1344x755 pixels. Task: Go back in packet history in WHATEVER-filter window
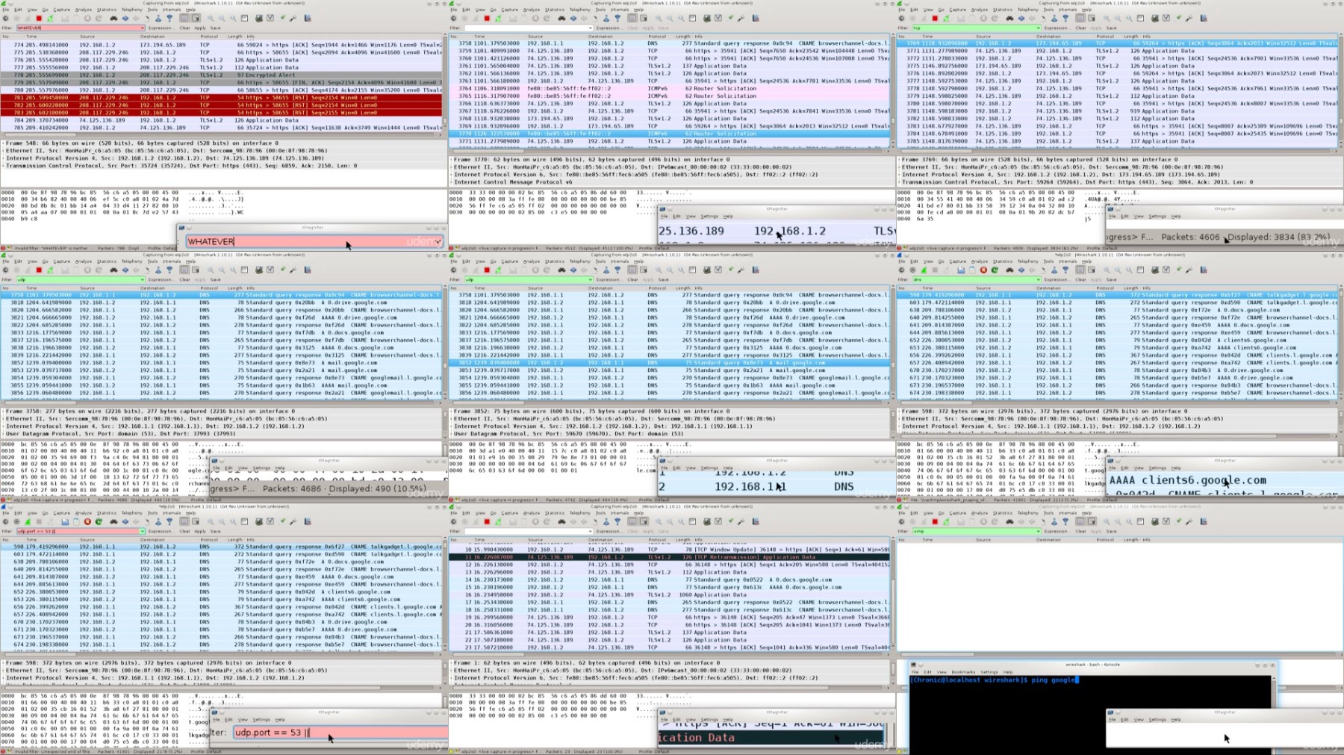125,19
